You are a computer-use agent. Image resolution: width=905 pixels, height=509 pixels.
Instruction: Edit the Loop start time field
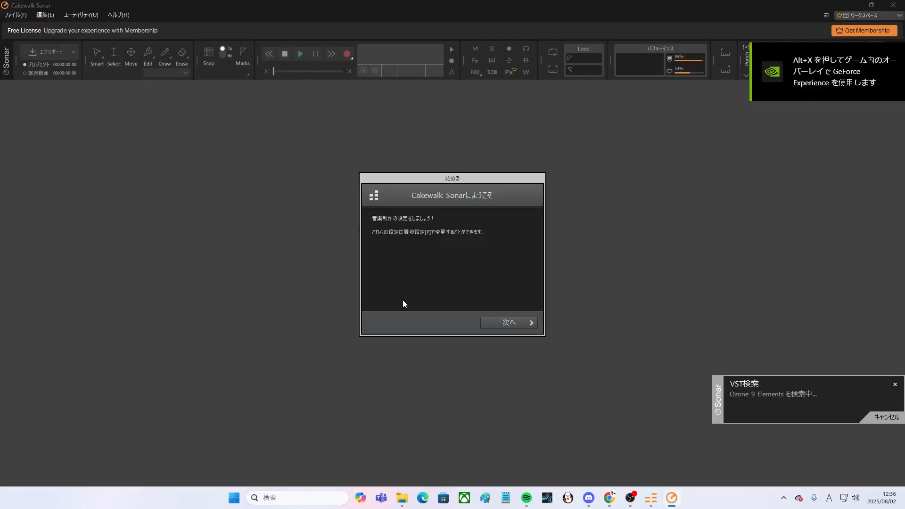(584, 58)
